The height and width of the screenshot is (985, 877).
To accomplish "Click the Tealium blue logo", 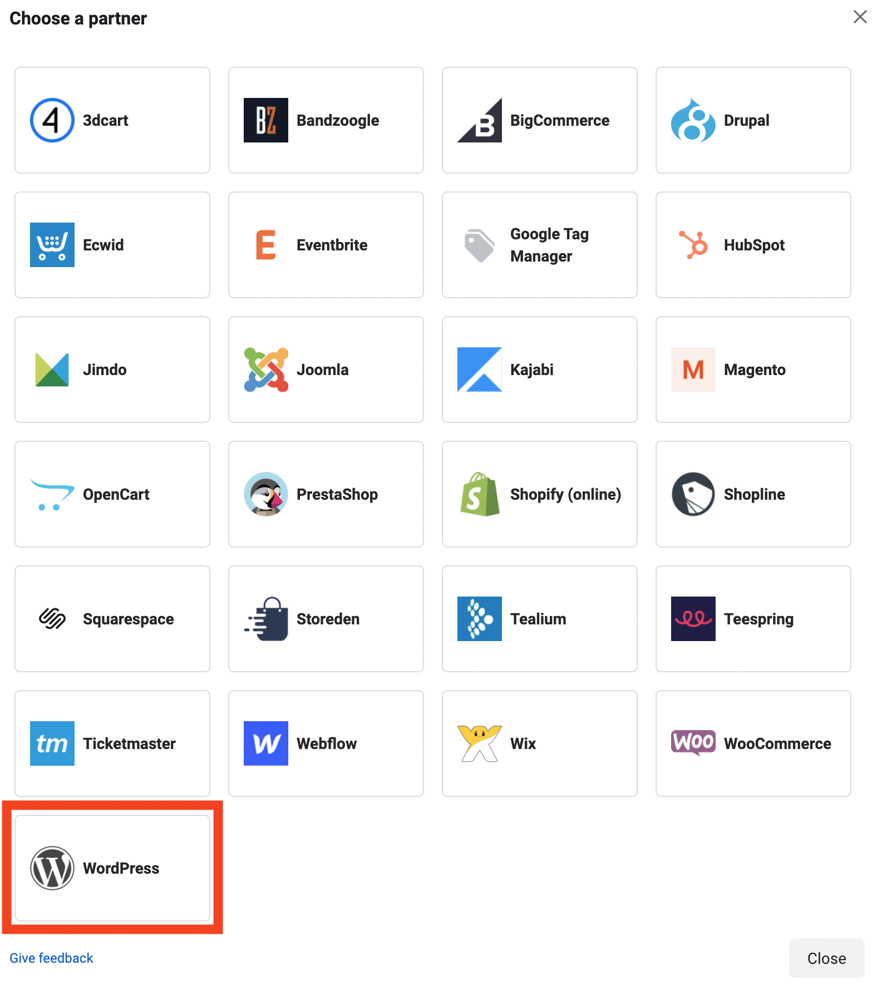I will click(480, 619).
